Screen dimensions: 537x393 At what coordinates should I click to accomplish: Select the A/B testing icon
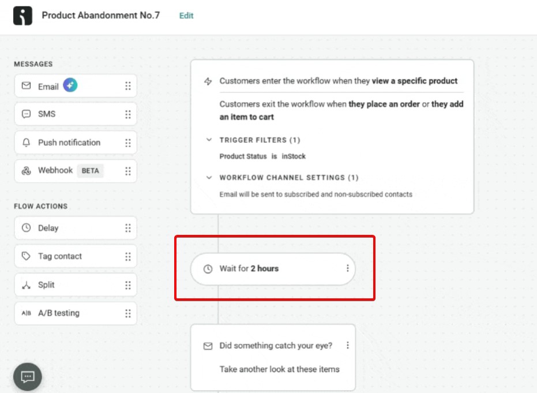(x=25, y=313)
